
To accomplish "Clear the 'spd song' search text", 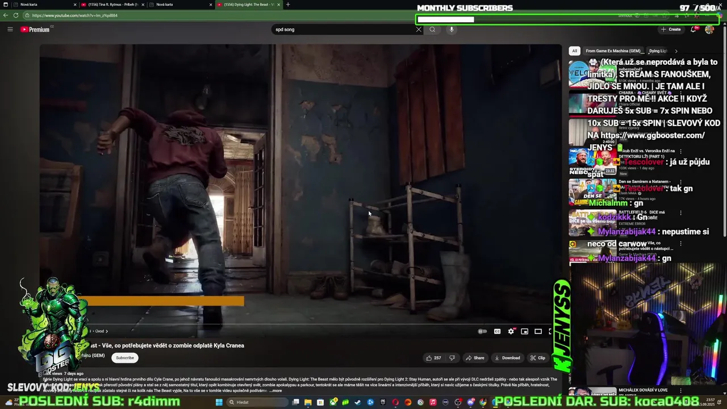I will click(x=419, y=30).
